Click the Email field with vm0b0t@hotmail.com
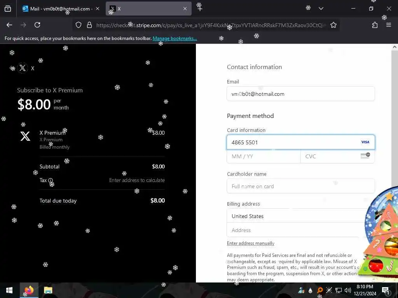Viewport: 398px width, 298px height. coord(300,94)
